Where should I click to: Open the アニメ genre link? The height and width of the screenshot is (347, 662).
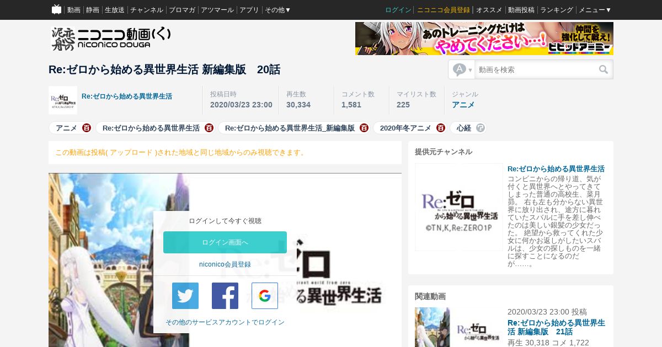click(x=463, y=105)
